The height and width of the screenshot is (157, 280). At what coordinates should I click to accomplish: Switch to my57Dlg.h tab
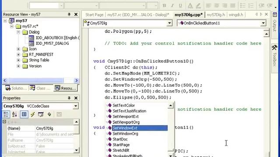pos(216,15)
